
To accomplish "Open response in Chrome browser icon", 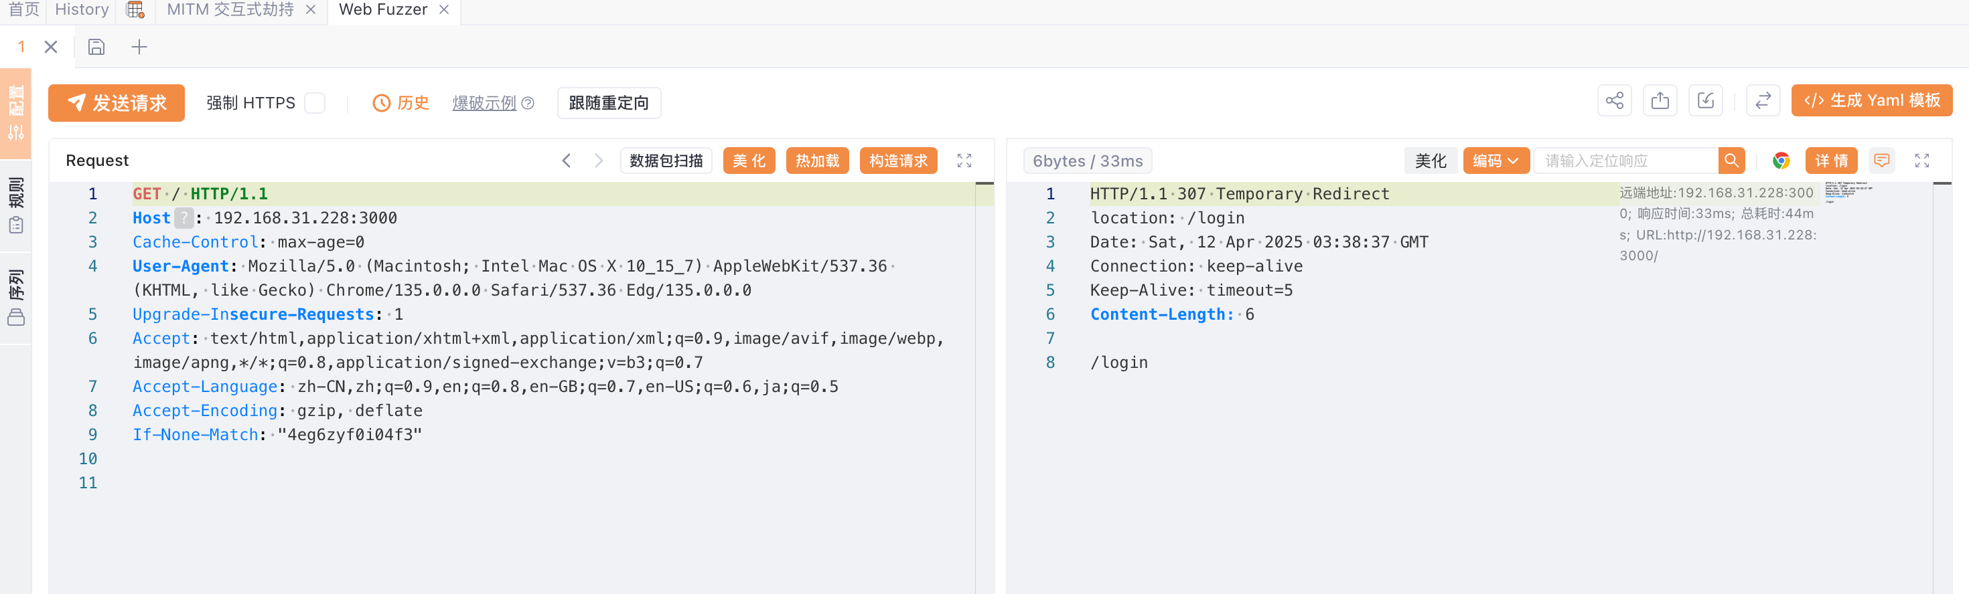I will coord(1781,161).
